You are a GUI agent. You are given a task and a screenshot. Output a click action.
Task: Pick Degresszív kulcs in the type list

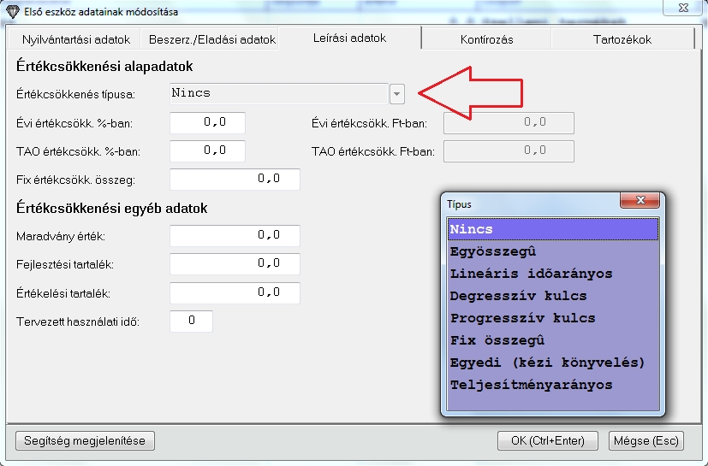[x=518, y=296]
